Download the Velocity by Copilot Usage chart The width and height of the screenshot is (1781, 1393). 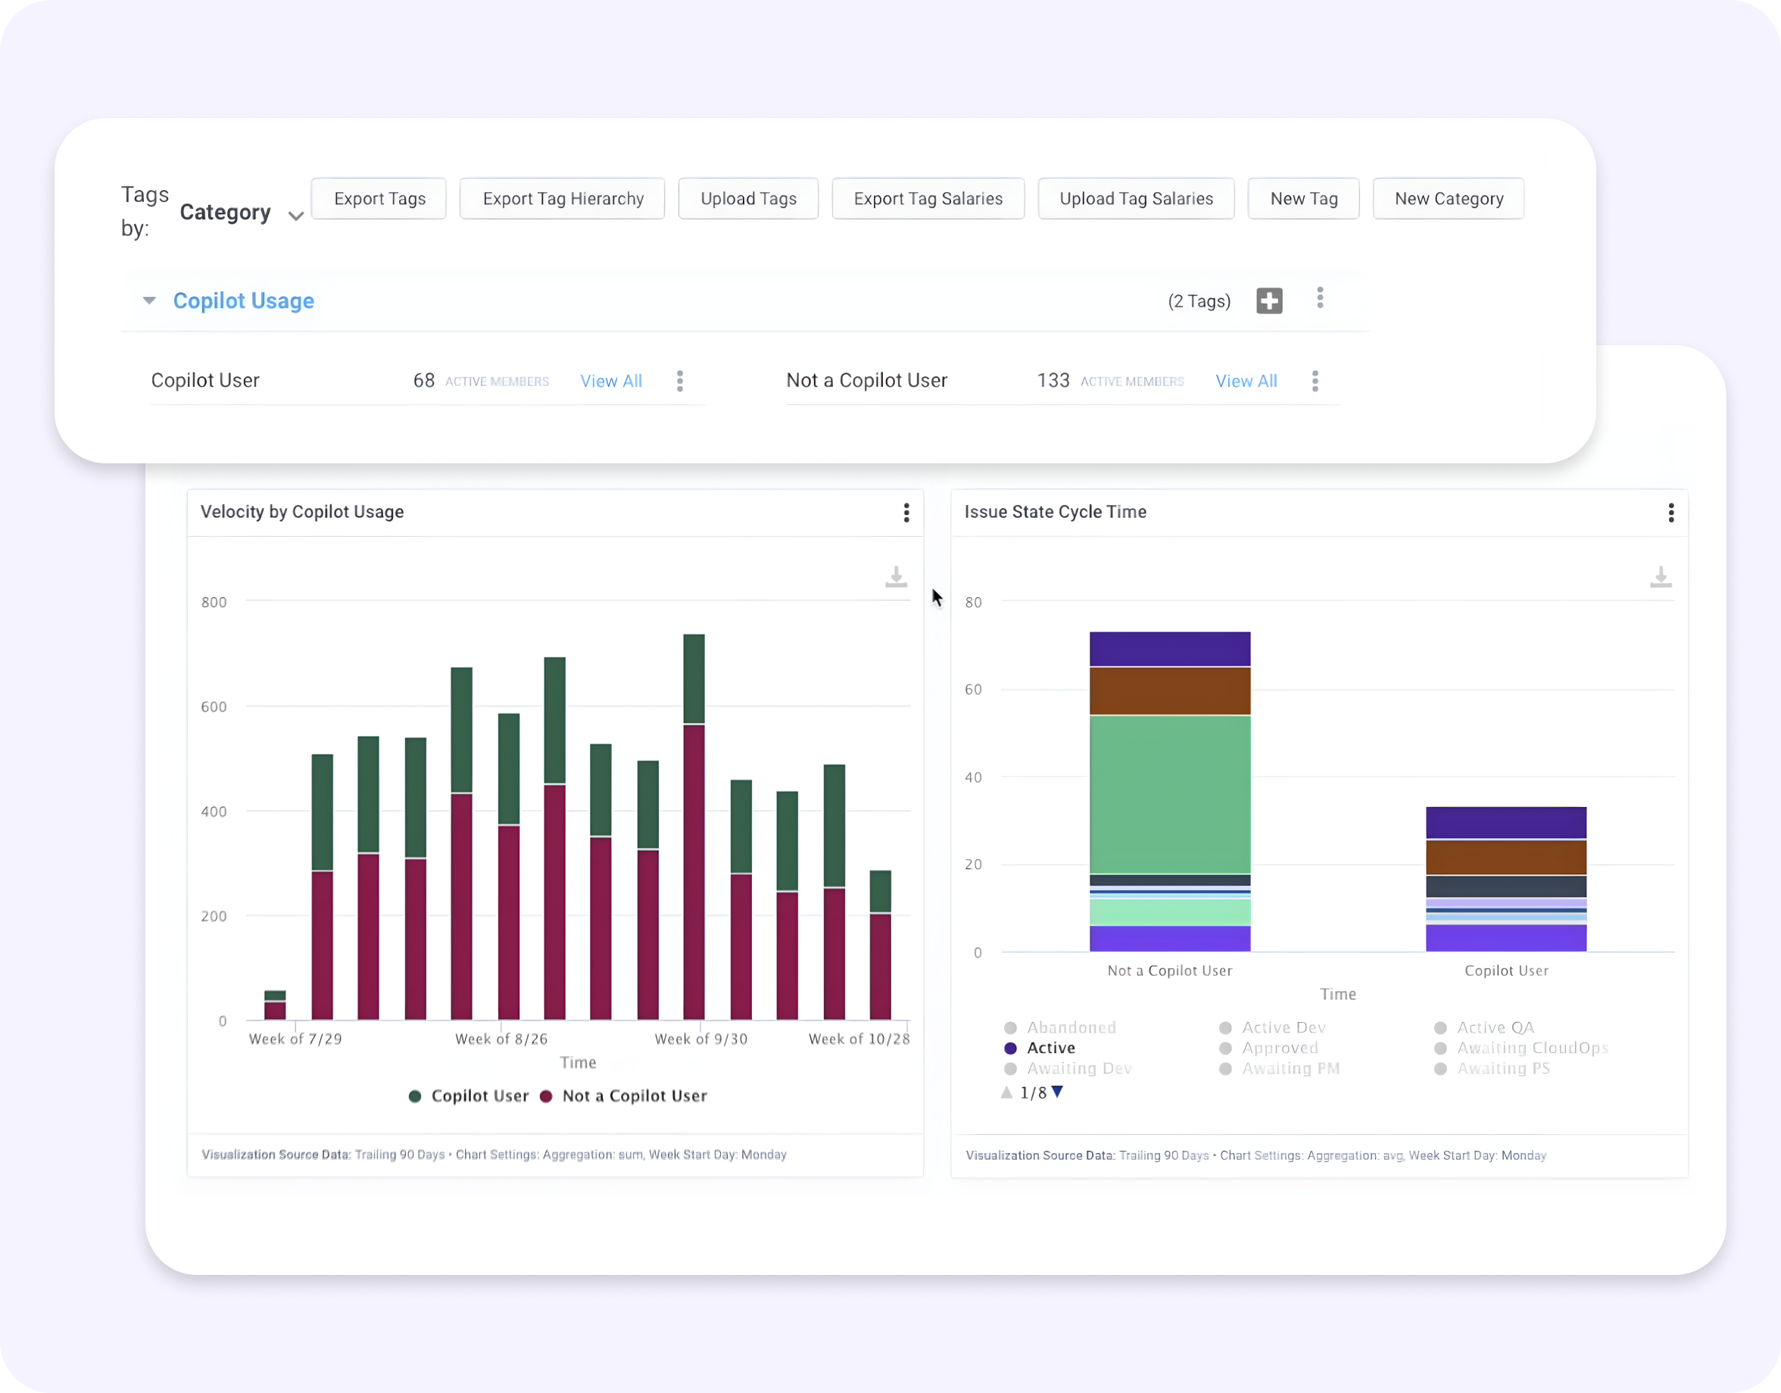pos(896,576)
